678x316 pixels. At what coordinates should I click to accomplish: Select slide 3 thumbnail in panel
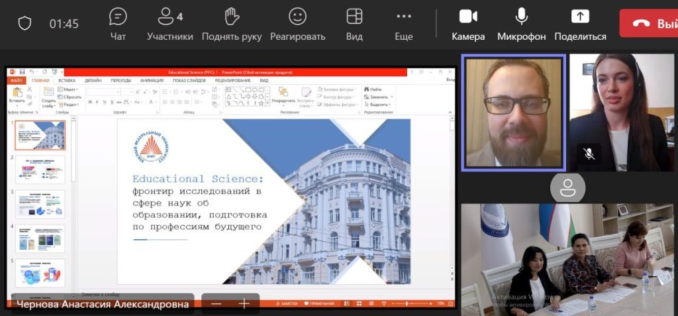[40, 204]
